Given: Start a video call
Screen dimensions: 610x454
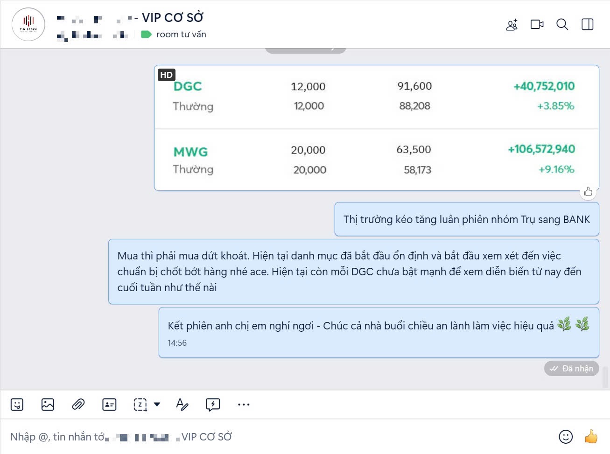Looking at the screenshot, I should click(x=537, y=24).
